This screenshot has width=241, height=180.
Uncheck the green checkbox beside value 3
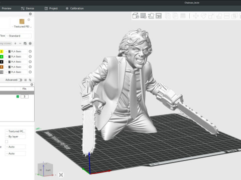pos(18,96)
